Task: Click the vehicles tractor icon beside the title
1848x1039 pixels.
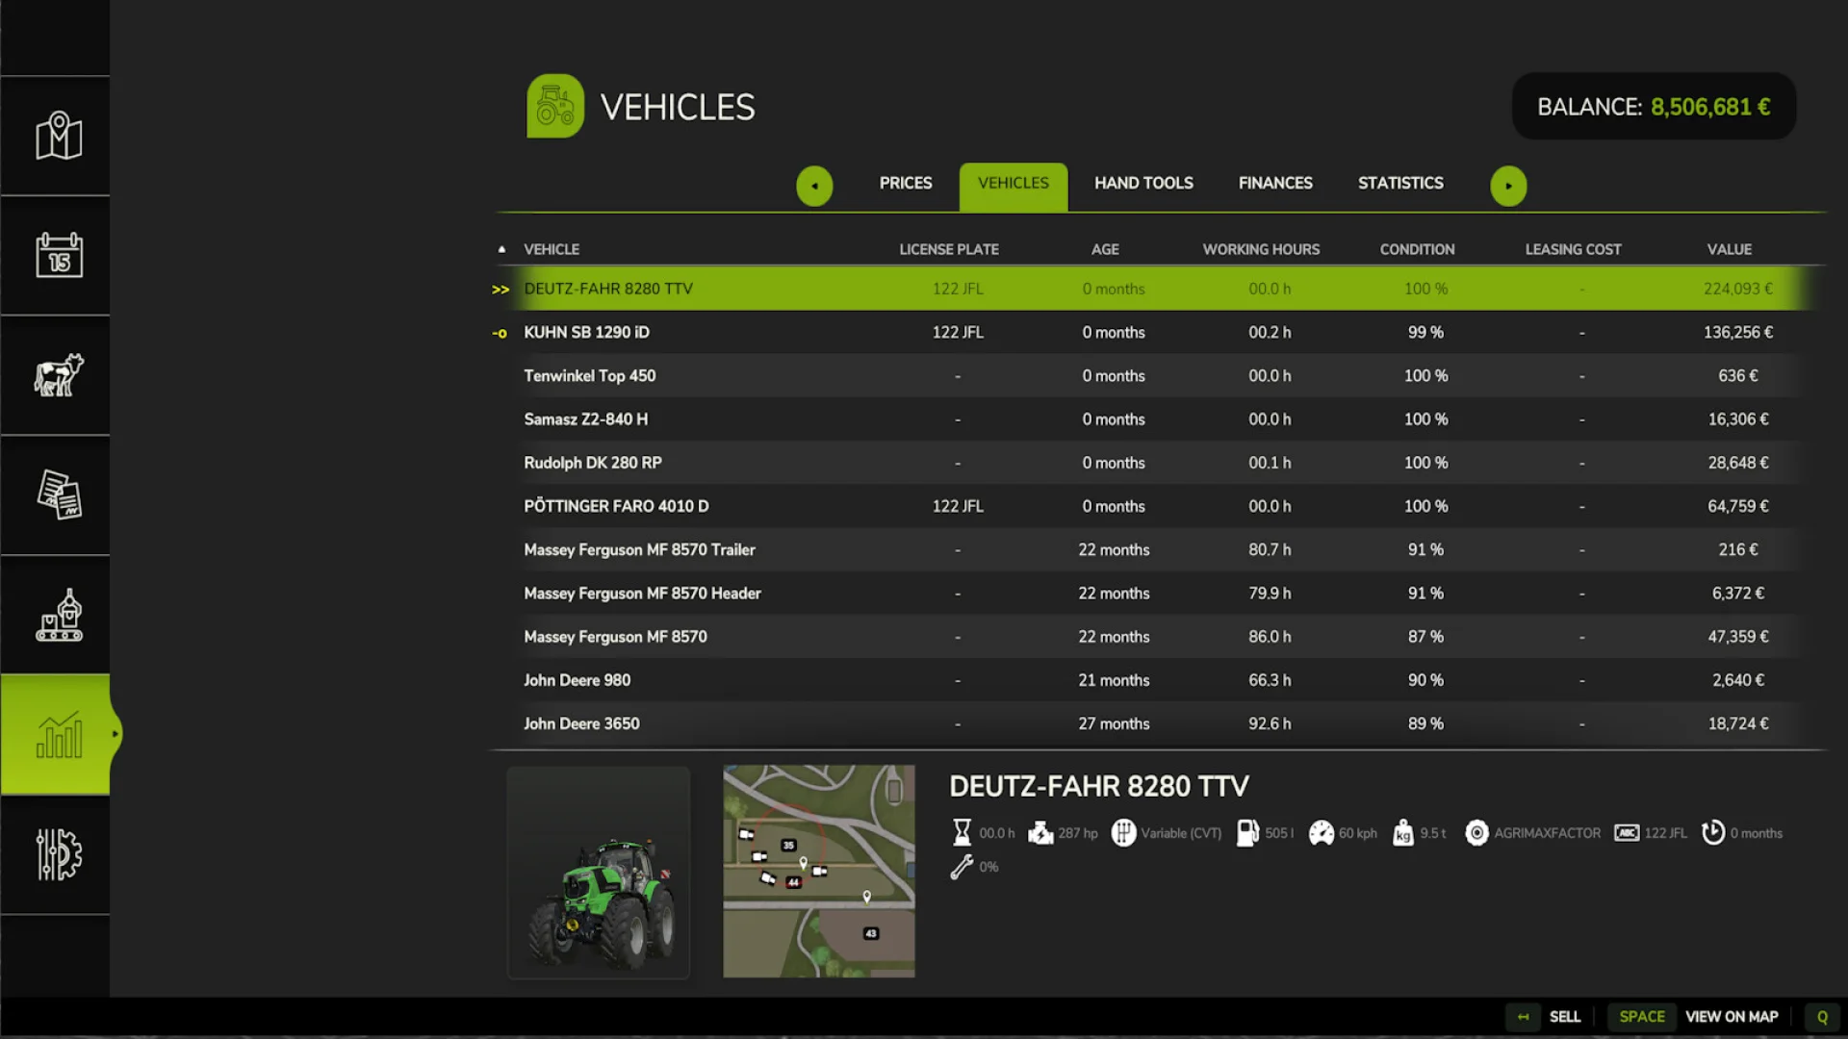Action: point(555,106)
